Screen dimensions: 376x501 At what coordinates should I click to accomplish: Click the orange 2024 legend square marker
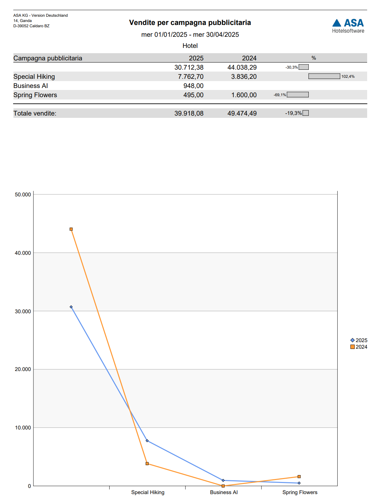(x=352, y=347)
